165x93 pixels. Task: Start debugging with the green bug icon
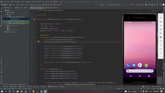pyautogui.click(x=131, y=5)
